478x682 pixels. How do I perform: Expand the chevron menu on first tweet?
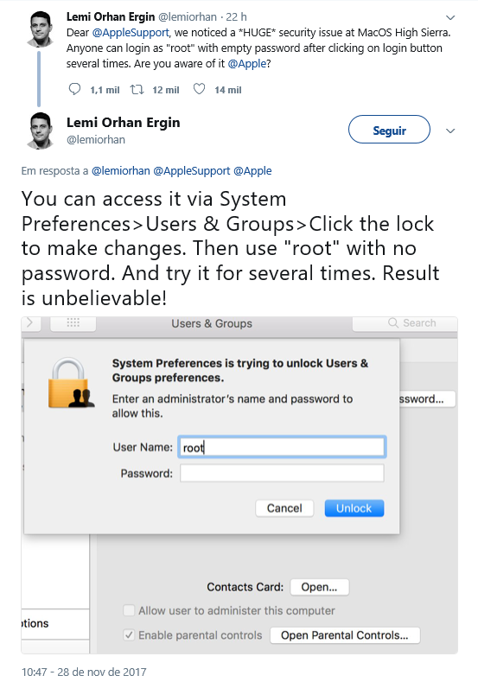[x=450, y=17]
